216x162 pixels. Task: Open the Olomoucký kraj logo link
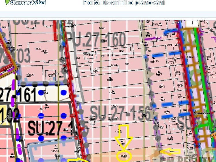click(25, 2)
